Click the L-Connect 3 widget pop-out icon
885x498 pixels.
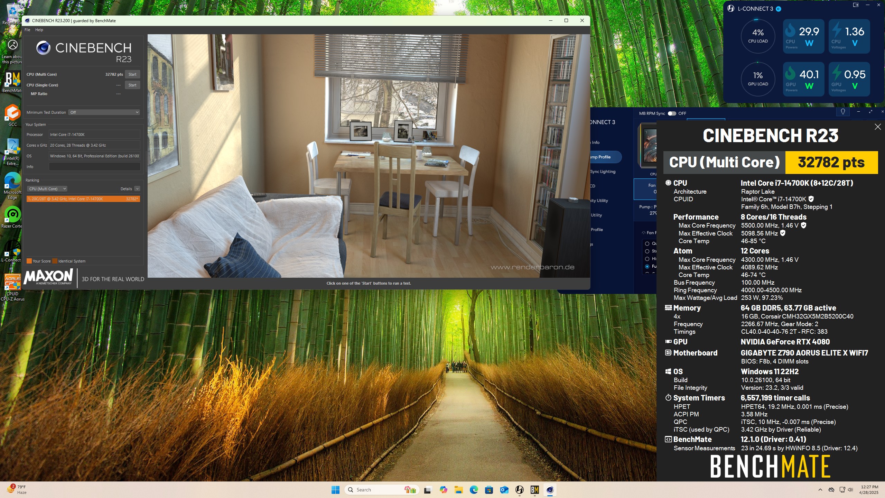pyautogui.click(x=856, y=5)
